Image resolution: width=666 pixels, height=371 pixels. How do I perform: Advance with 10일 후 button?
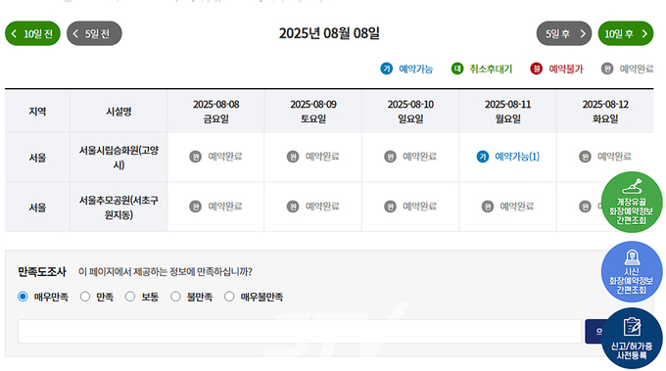(x=626, y=33)
